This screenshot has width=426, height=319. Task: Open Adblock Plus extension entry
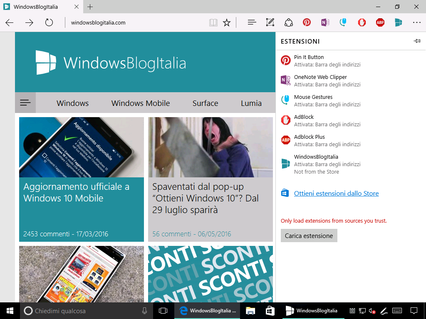tap(350, 140)
